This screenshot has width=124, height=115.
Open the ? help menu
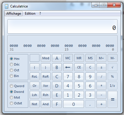40,14
